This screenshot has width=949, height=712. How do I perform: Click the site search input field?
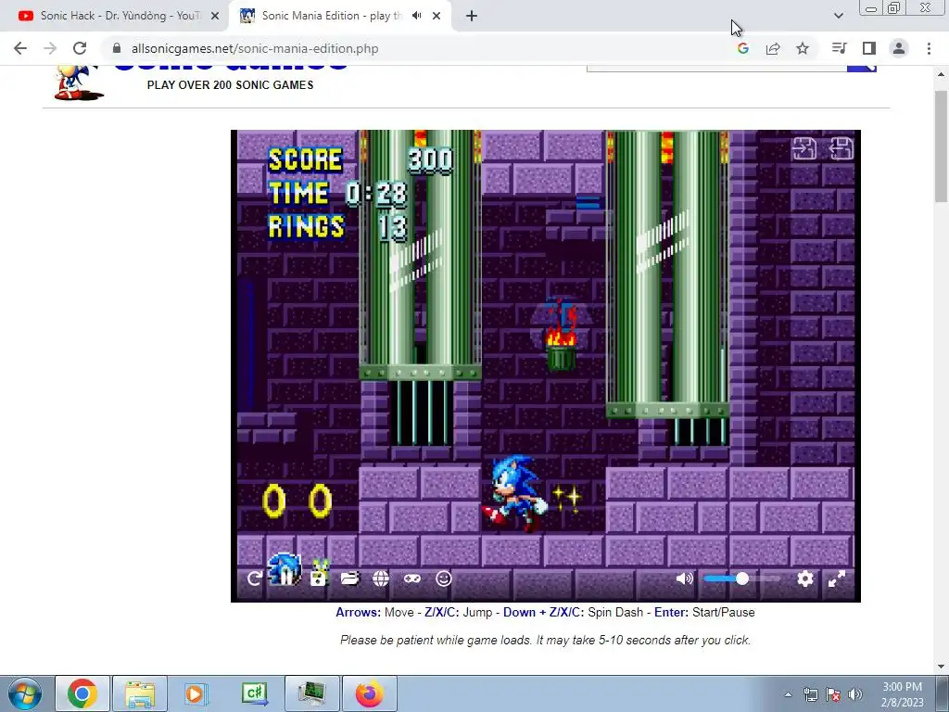tap(716, 68)
